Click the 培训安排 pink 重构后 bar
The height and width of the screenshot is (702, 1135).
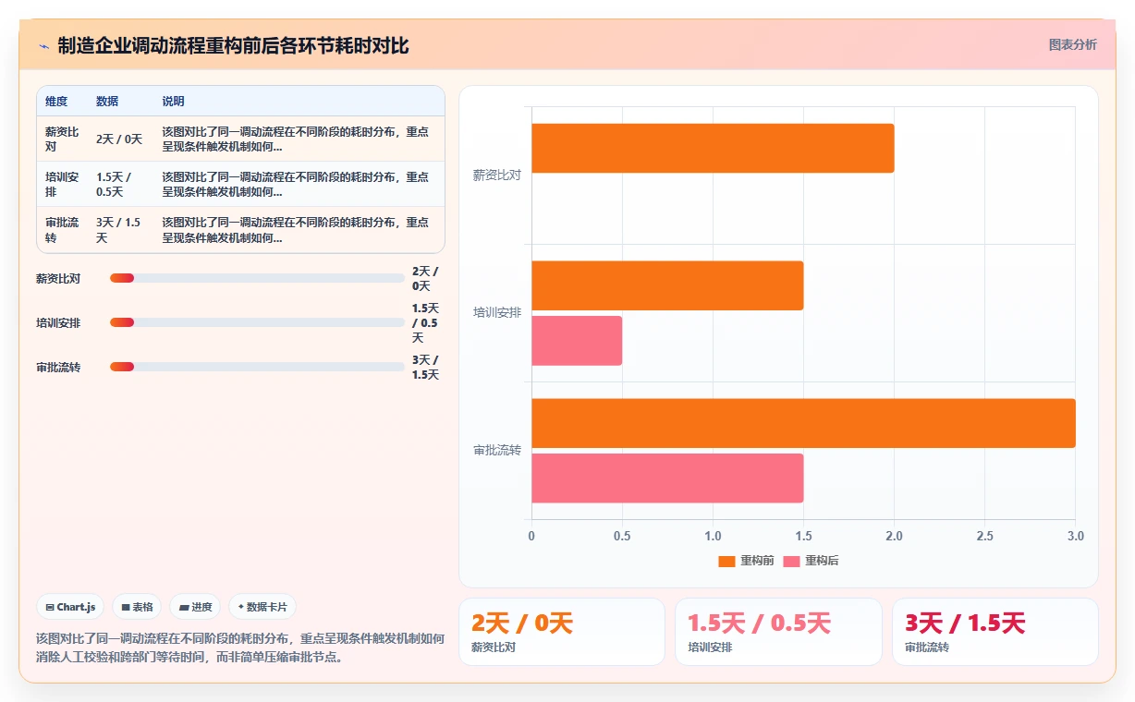pyautogui.click(x=577, y=341)
